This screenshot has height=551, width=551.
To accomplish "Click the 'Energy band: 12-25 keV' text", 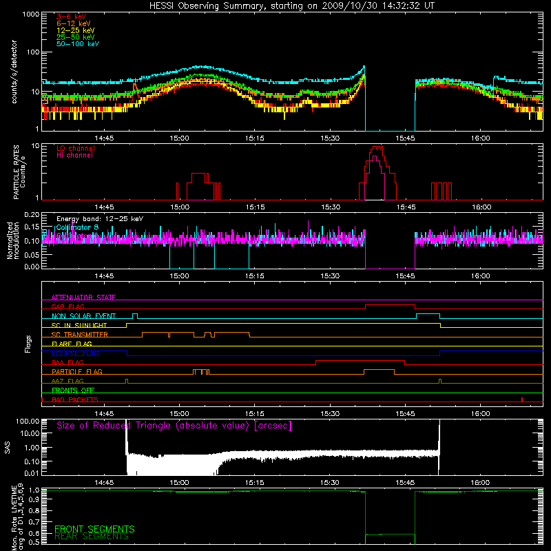I will (x=100, y=219).
